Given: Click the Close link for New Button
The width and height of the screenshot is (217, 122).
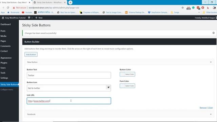Looking at the screenshot, I should click(210, 108).
